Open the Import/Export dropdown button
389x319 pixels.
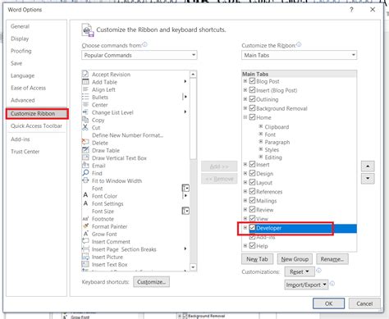(x=306, y=285)
